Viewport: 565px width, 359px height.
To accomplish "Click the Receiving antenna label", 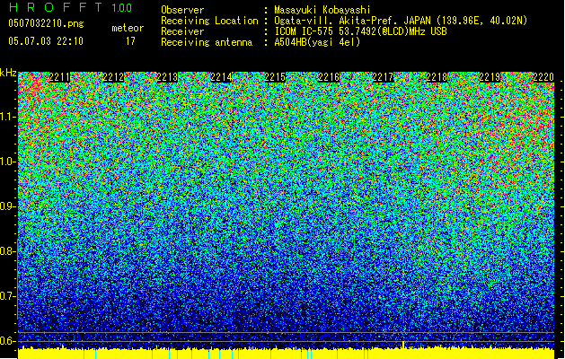I will [207, 42].
